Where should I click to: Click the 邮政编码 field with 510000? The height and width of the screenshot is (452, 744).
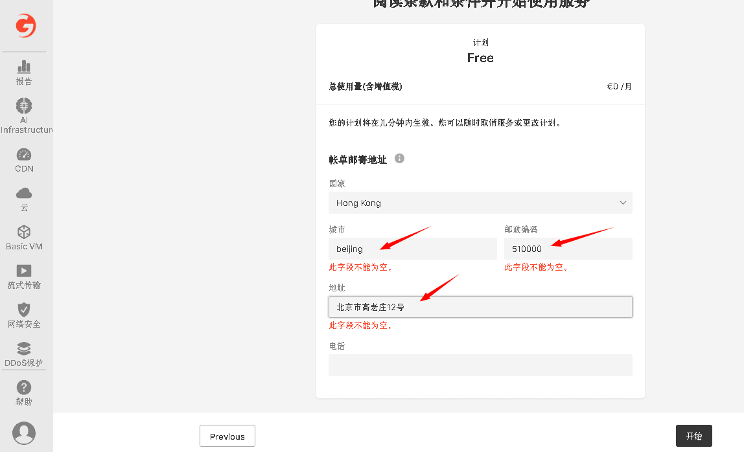click(x=568, y=249)
